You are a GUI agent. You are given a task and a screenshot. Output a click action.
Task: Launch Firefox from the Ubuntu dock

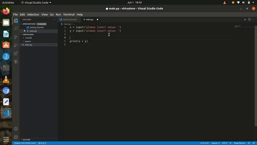[x=6, y=11]
